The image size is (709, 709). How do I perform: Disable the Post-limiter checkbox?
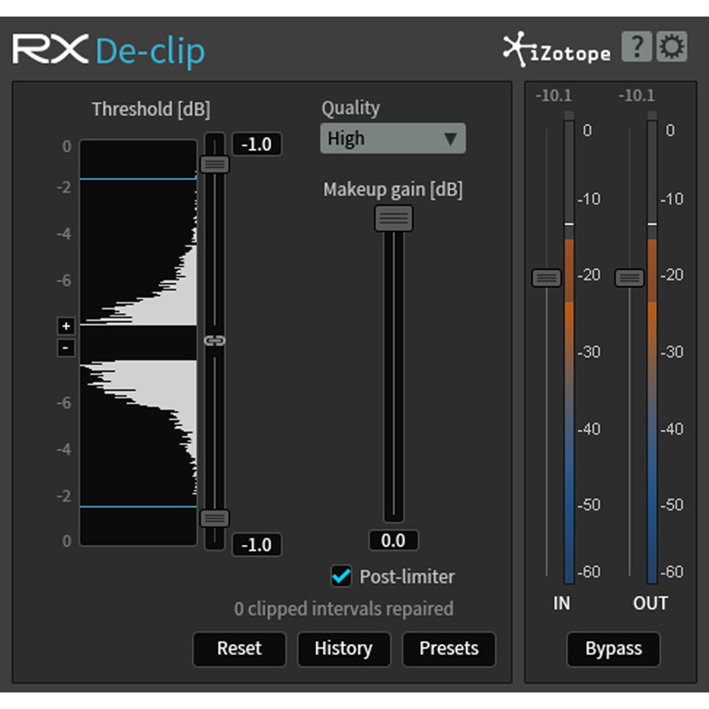coord(341,575)
